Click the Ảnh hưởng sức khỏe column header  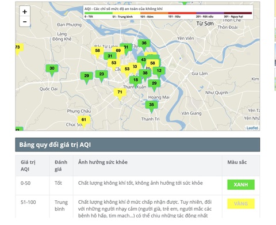click(x=103, y=162)
